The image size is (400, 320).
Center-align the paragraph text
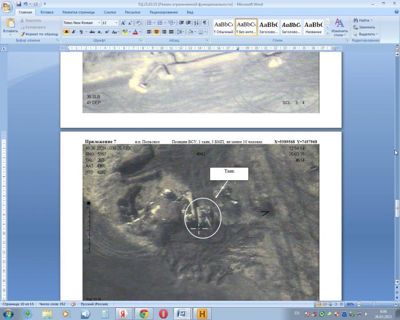(x=156, y=32)
